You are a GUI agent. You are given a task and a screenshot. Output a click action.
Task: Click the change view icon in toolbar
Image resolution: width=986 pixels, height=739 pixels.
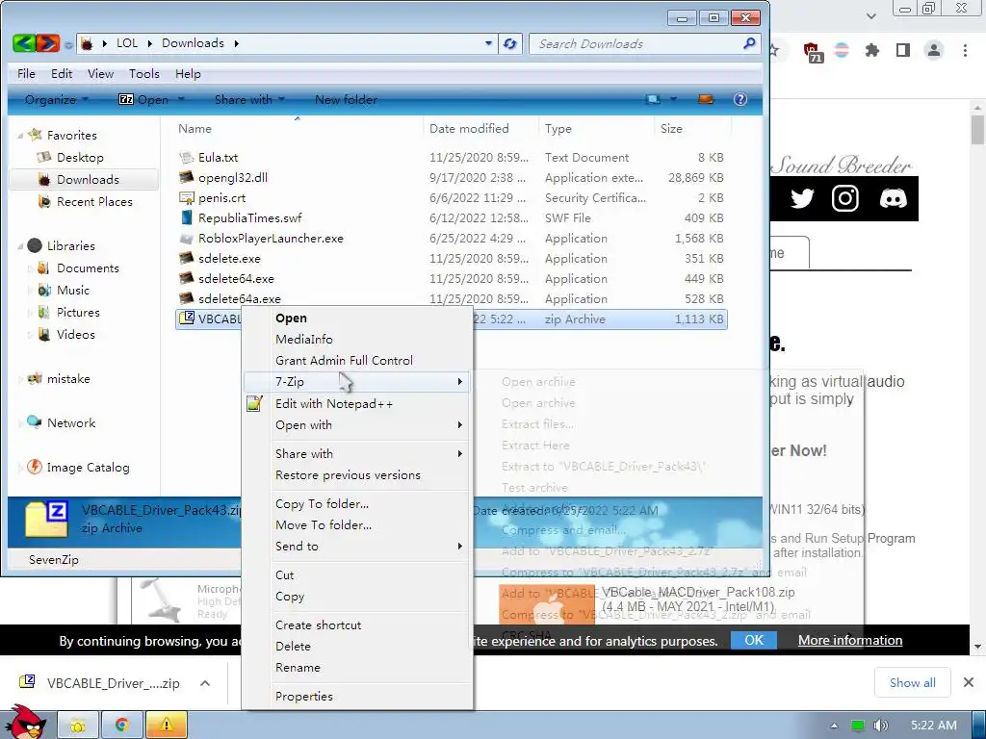[654, 99]
